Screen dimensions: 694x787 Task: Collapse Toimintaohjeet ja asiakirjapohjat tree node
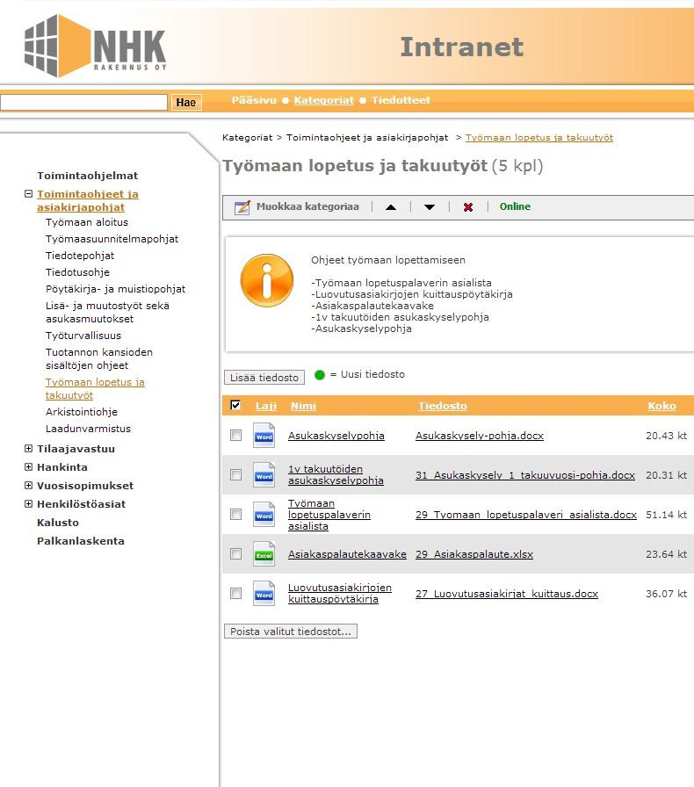(29, 194)
